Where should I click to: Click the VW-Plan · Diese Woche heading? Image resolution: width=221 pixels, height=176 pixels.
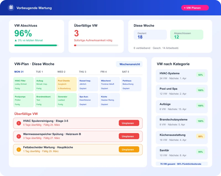point(34,64)
